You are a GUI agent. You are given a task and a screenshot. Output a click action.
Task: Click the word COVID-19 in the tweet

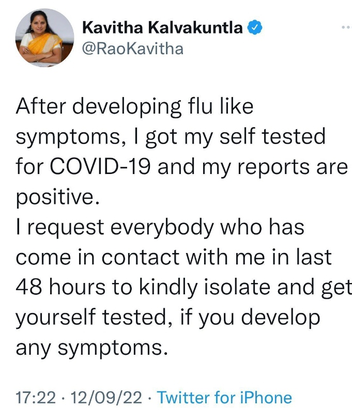(x=100, y=166)
